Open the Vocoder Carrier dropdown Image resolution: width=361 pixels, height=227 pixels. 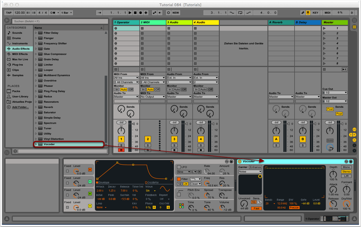click(250, 171)
